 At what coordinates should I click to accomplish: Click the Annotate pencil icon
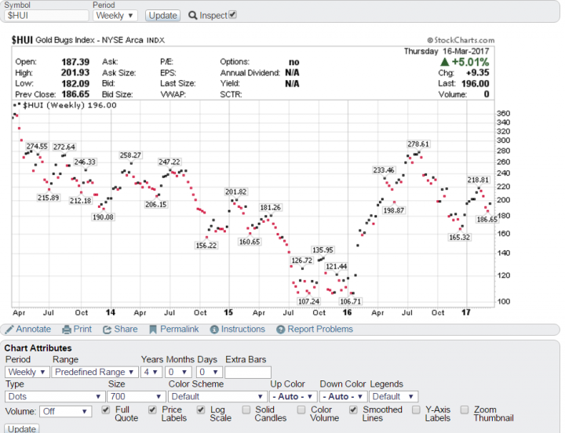pyautogui.click(x=9, y=329)
